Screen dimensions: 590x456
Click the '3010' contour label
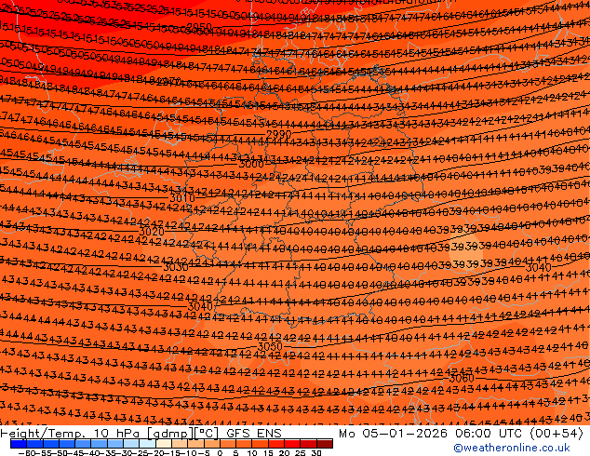pos(182,198)
